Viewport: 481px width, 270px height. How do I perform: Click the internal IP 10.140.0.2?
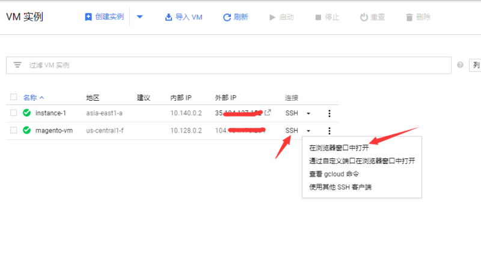[186, 113]
